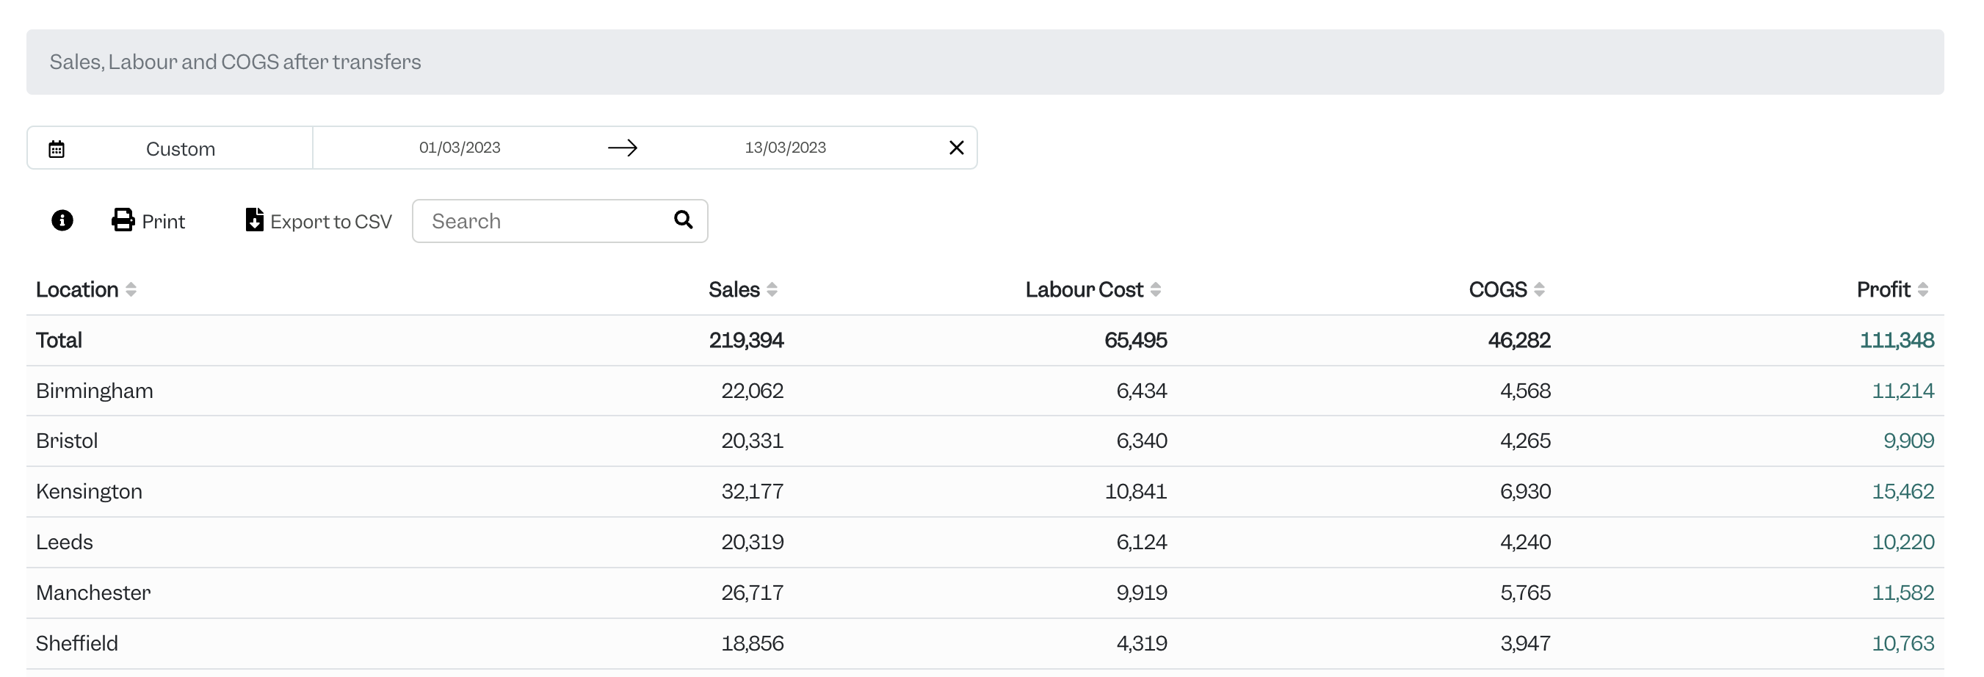Sort table by Profit column arrows

1922,289
